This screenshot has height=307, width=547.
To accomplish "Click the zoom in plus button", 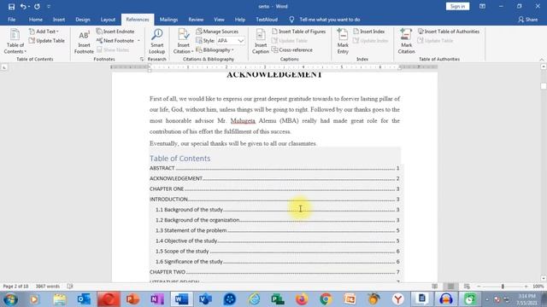I will 526,287.
